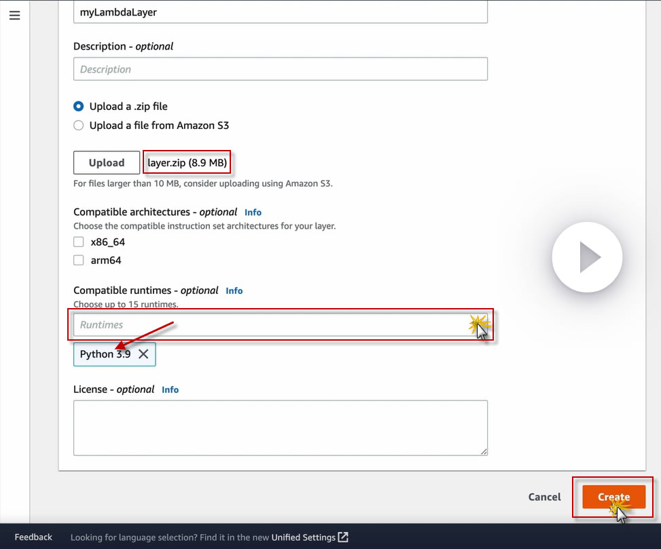The image size is (661, 549).
Task: Open the Runtimes dropdown list
Action: [281, 324]
